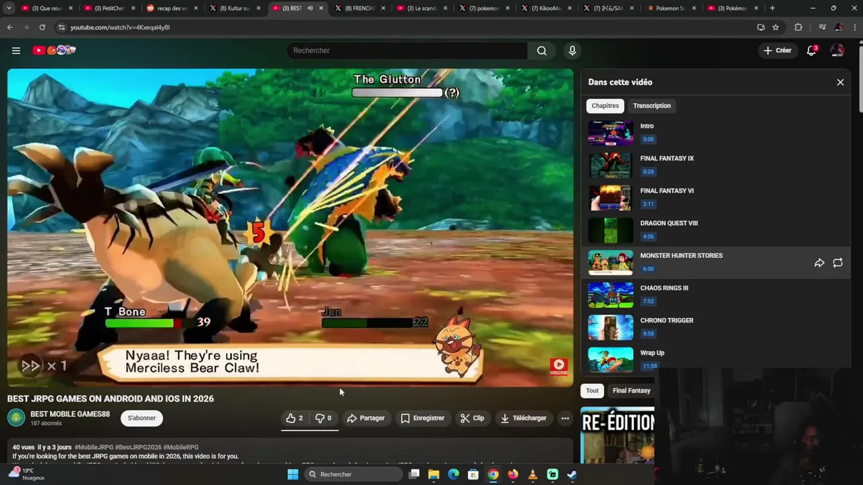863x485 pixels.
Task: Start voice search with the microphone
Action: pos(572,51)
